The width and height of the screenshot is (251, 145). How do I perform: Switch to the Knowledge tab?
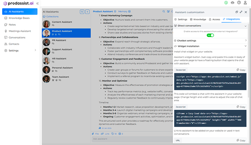(x=198, y=19)
